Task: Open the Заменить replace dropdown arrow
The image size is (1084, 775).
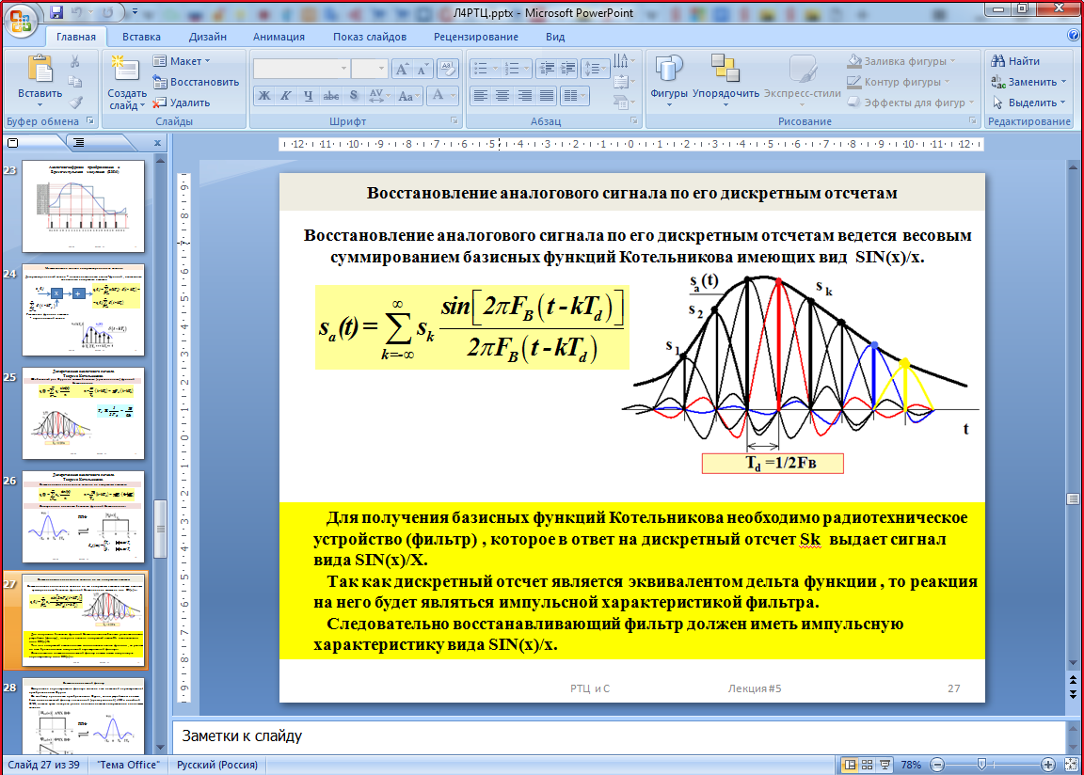Action: click(1063, 82)
